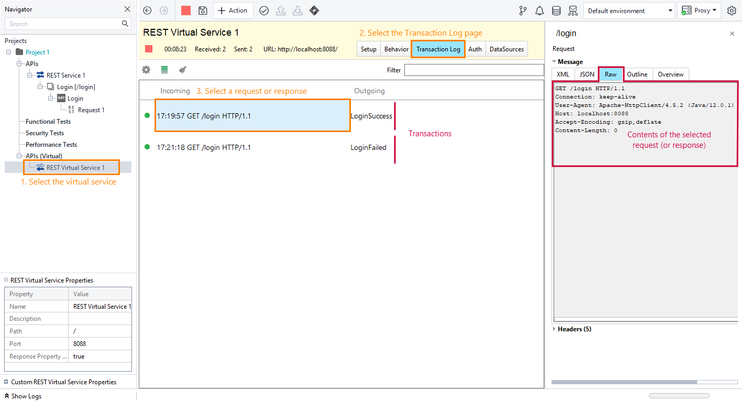Select REST Service 1 in the tree
Image resolution: width=750 pixels, height=401 pixels.
click(x=66, y=75)
